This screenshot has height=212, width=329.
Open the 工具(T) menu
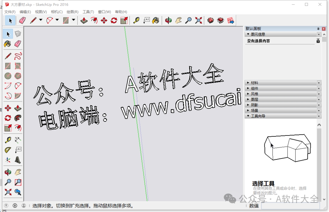pos(88,12)
